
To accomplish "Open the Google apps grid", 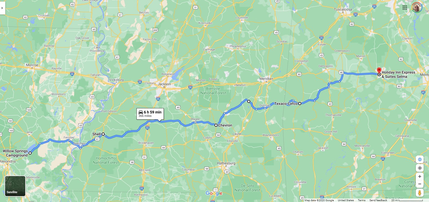I will pyautogui.click(x=405, y=7).
